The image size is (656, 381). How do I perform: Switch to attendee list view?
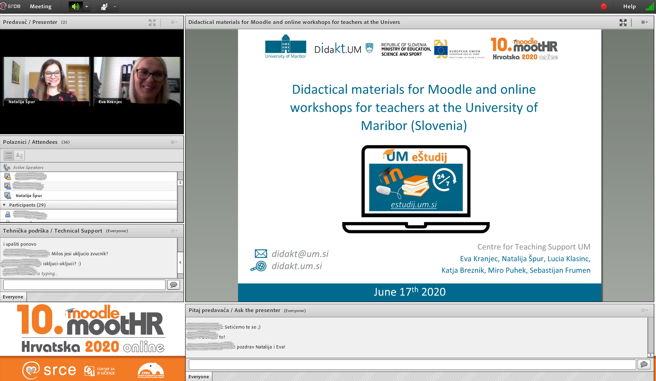(x=9, y=156)
